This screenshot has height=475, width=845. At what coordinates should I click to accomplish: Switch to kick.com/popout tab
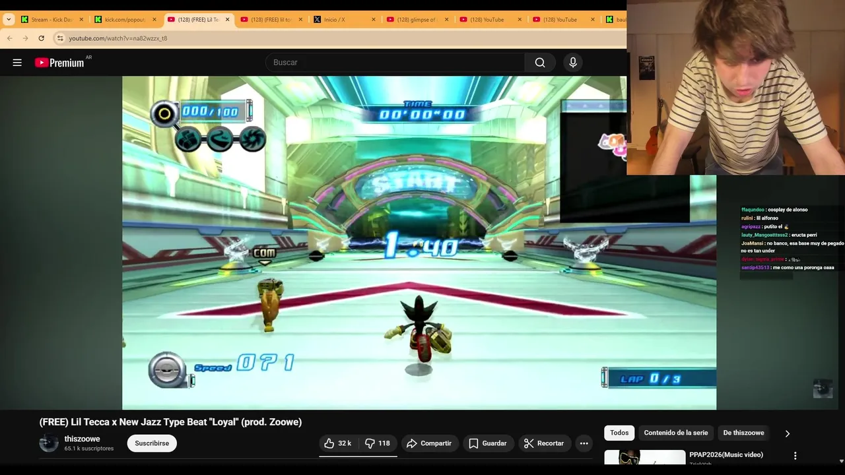pyautogui.click(x=125, y=20)
